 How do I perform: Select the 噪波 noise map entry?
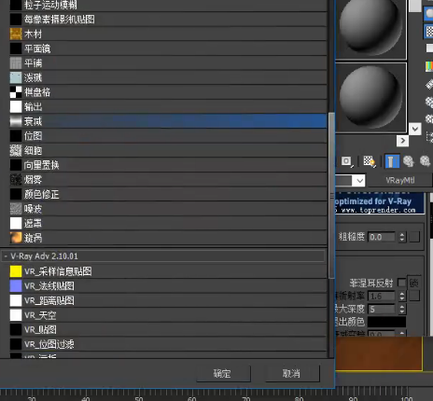click(168, 209)
